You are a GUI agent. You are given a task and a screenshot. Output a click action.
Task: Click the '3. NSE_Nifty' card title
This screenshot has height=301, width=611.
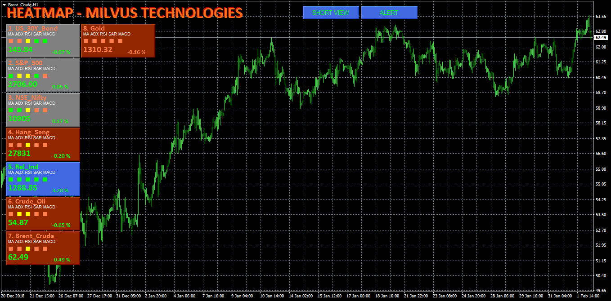(x=27, y=97)
